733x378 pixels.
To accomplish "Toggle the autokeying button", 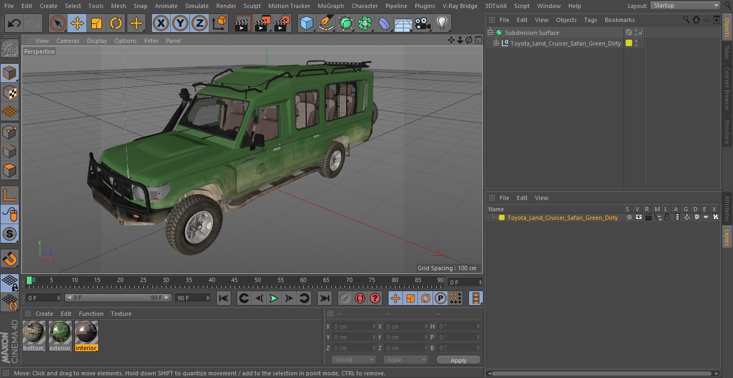I will tap(360, 298).
